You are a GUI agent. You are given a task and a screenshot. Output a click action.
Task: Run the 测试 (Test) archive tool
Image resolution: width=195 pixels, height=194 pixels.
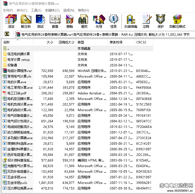pos(40,19)
